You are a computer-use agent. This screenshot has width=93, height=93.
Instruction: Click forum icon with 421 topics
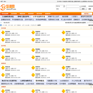[x=3, y=68]
